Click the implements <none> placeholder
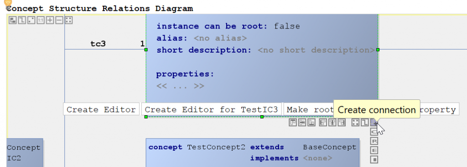 coord(317,158)
